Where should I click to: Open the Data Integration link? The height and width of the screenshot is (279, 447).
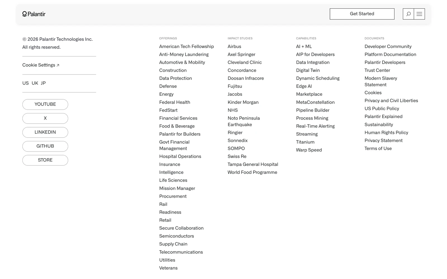(x=313, y=62)
